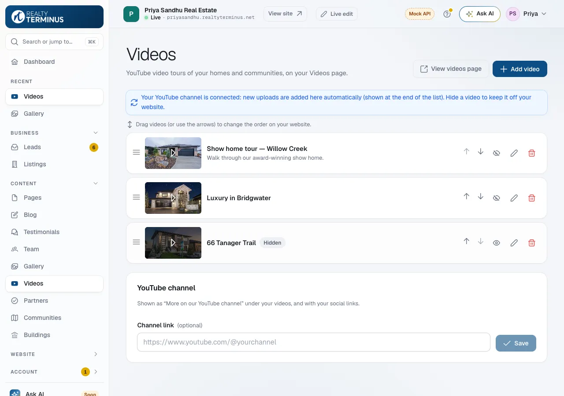This screenshot has height=396, width=564.
Task: Open Gallery under Content
Action: tap(54, 266)
